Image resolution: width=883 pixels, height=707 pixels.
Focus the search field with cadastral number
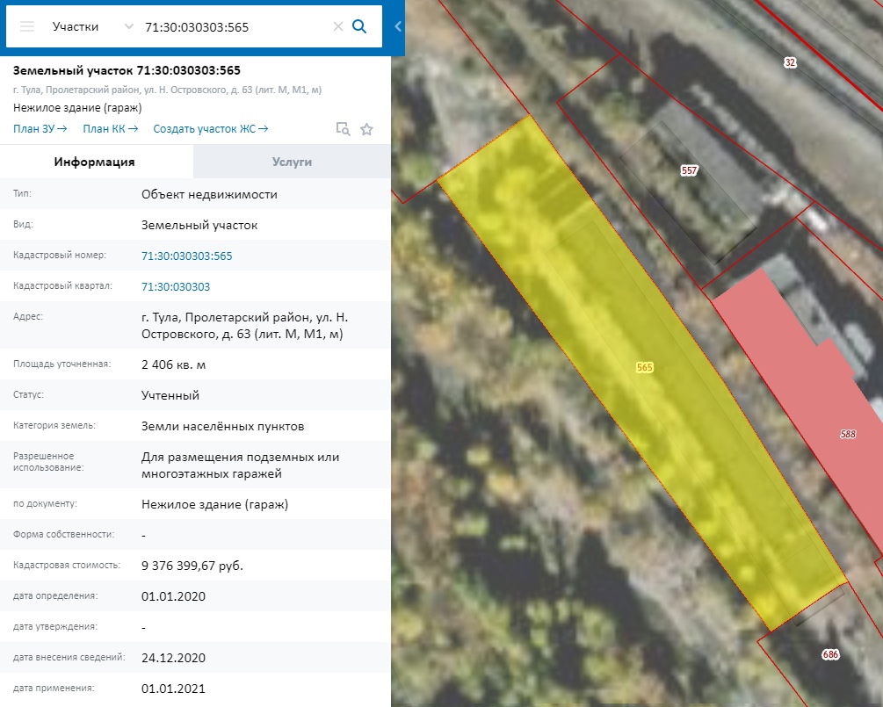pyautogui.click(x=233, y=26)
